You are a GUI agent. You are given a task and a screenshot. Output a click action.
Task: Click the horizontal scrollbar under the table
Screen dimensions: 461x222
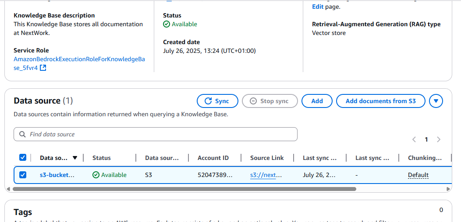point(184,189)
